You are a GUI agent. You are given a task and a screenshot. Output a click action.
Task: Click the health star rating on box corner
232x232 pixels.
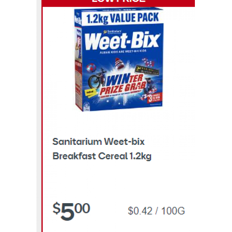tap(87, 105)
